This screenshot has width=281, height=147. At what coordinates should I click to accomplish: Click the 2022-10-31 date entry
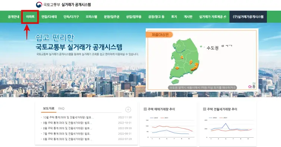125,123
